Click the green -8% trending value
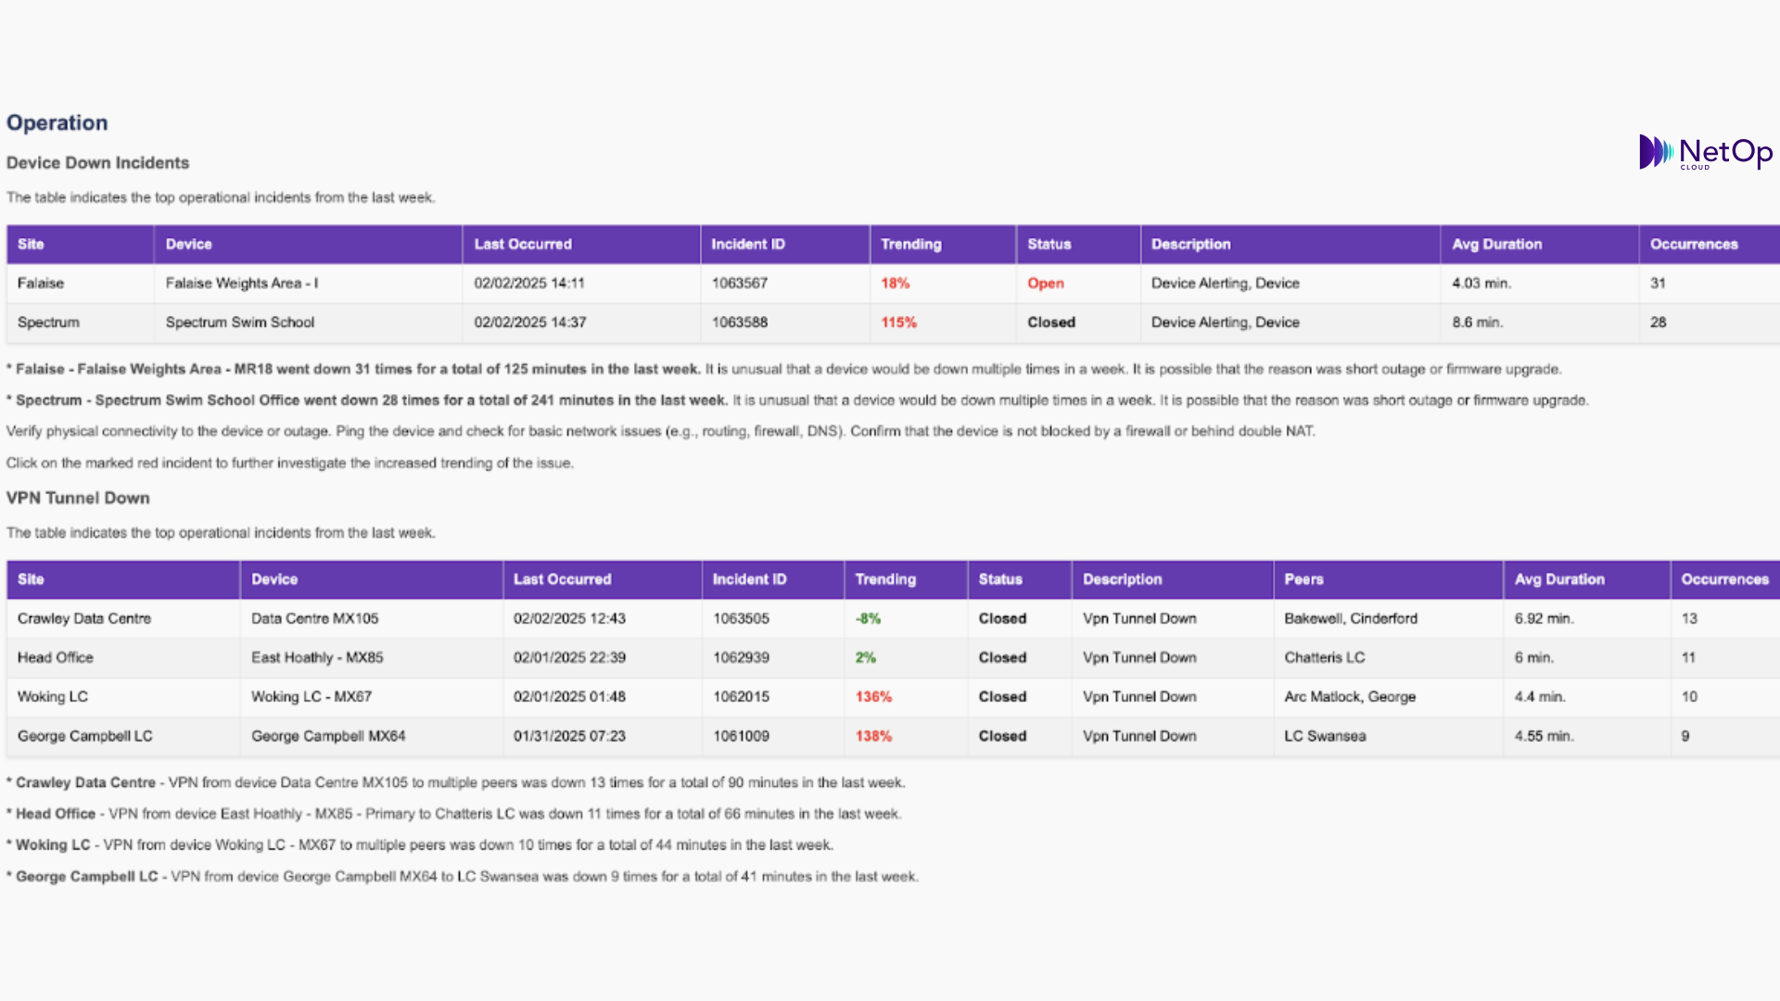Image resolution: width=1780 pixels, height=1001 pixels. (868, 618)
